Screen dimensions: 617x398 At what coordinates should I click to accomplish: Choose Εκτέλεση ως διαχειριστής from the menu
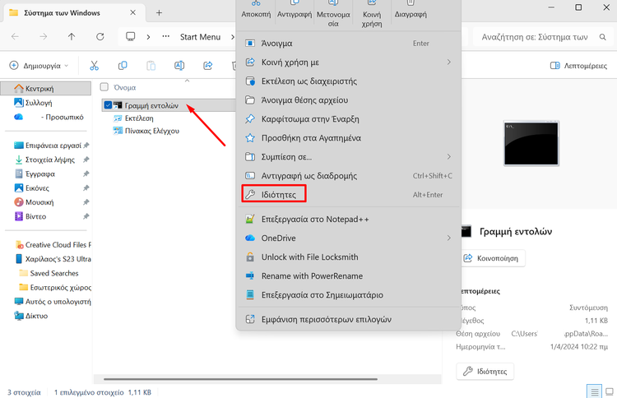[x=308, y=81]
